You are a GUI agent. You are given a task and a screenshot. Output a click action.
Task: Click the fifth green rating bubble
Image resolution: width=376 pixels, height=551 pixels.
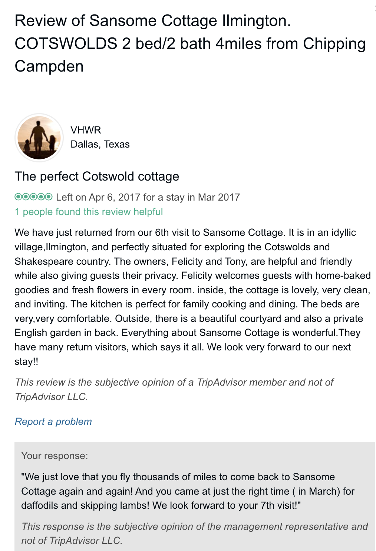tap(49, 197)
